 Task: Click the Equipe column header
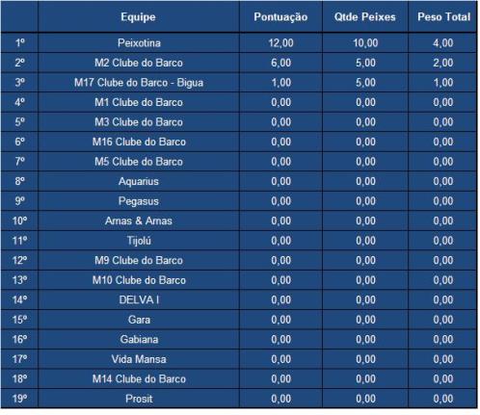pos(138,16)
